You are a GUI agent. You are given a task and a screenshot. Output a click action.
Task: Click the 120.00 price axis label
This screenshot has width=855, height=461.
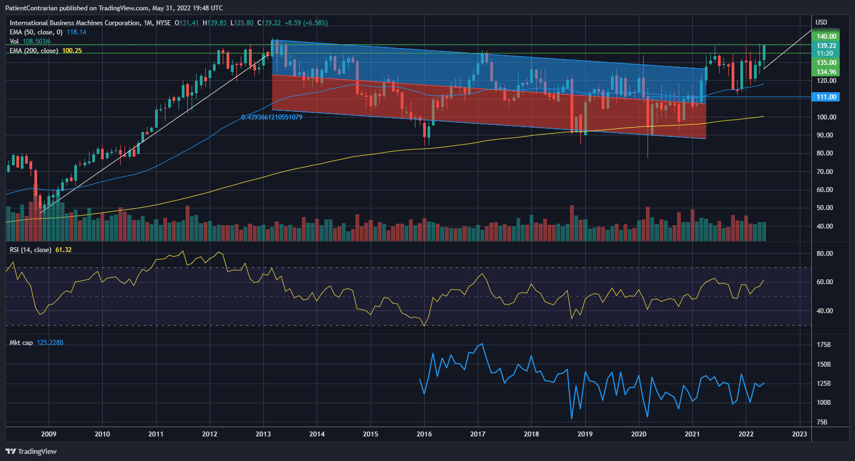(x=826, y=81)
